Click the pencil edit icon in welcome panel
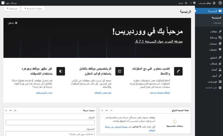The image size is (223, 136). click(178, 71)
